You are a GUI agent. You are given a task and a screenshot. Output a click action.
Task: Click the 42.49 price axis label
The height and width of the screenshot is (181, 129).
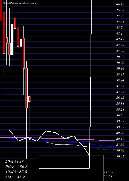(120, 39)
